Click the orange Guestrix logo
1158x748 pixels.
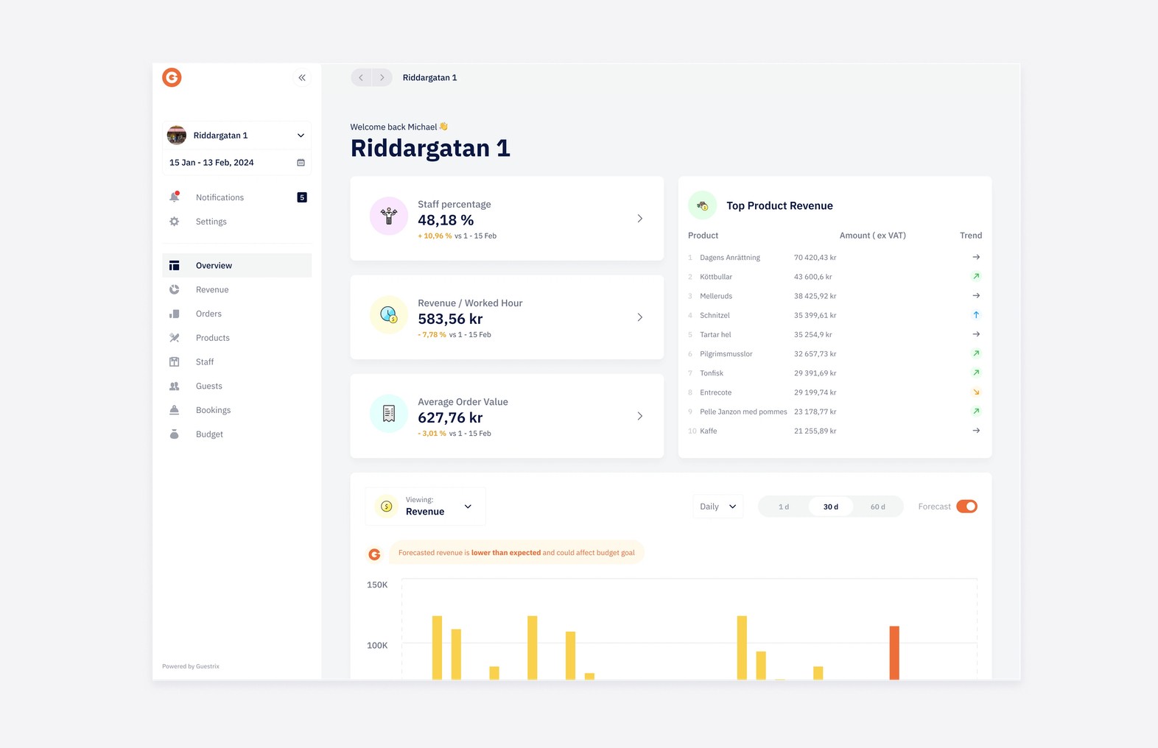pyautogui.click(x=172, y=77)
